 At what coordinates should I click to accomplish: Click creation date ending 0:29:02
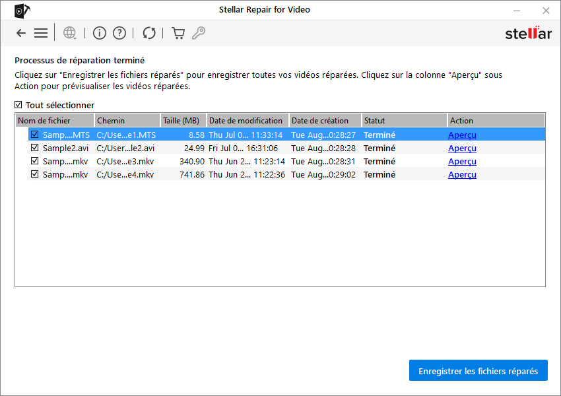(323, 175)
